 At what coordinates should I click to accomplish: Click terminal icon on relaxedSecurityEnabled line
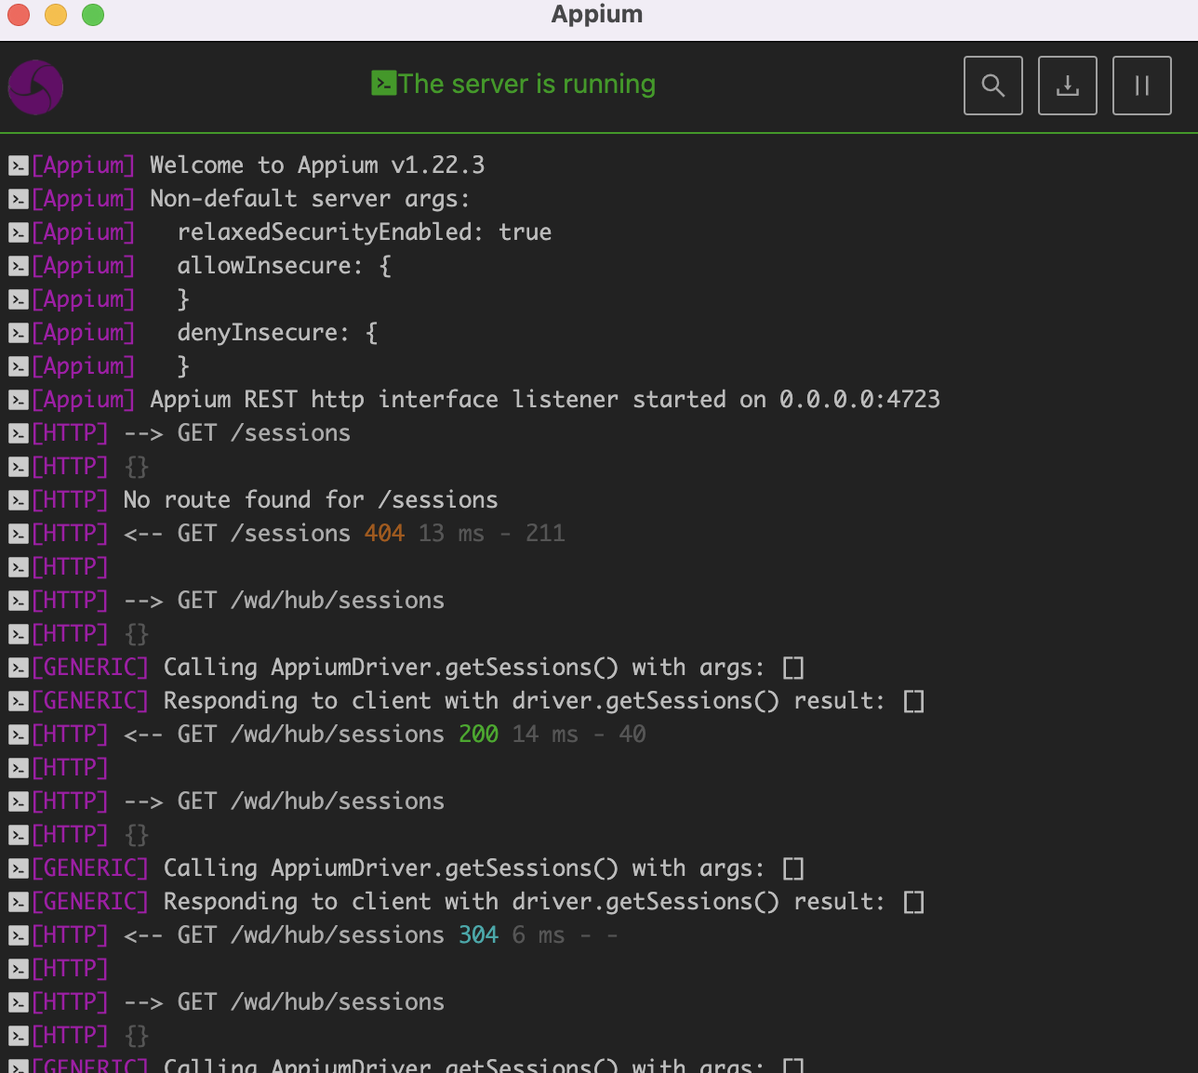click(19, 233)
